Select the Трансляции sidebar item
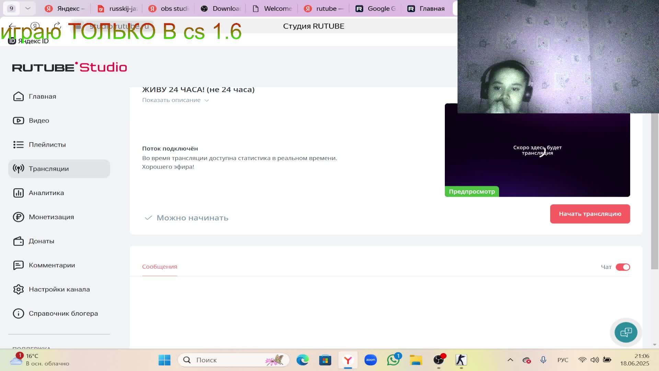Screen dimensions: 659x371 click(59, 169)
